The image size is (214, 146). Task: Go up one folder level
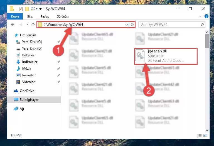(33, 25)
